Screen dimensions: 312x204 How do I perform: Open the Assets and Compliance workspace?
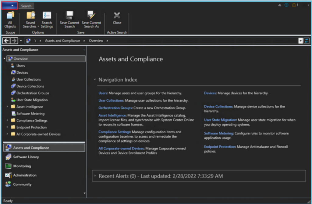[44, 148]
